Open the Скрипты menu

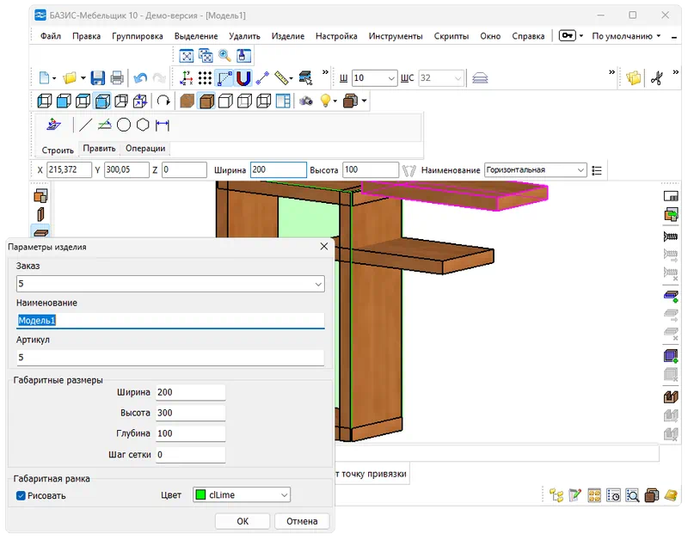tap(451, 36)
